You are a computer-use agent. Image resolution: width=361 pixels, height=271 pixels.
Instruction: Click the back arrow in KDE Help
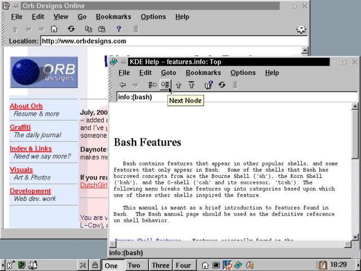[122, 85]
